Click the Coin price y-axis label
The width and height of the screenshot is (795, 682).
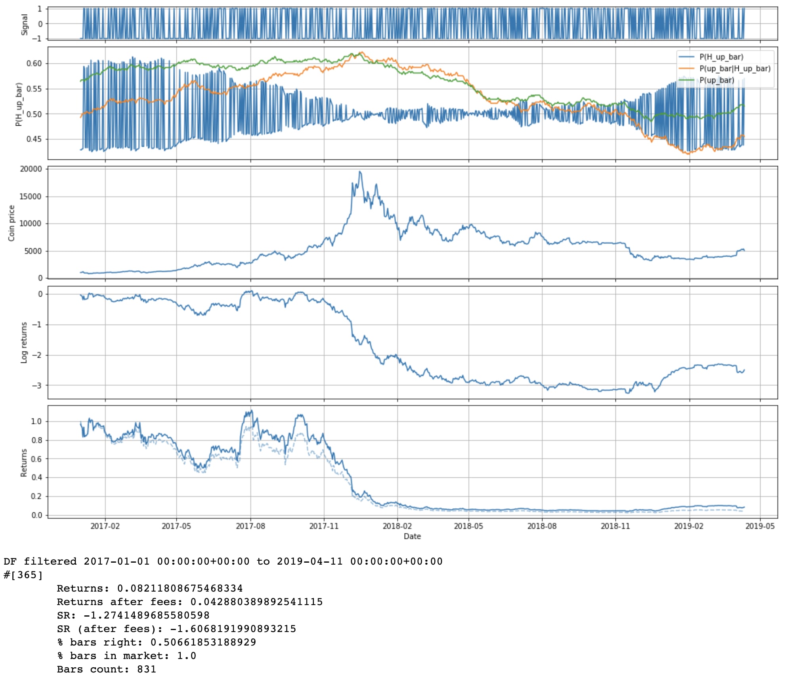click(x=11, y=223)
